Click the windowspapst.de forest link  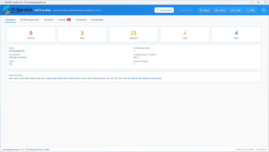17,51
